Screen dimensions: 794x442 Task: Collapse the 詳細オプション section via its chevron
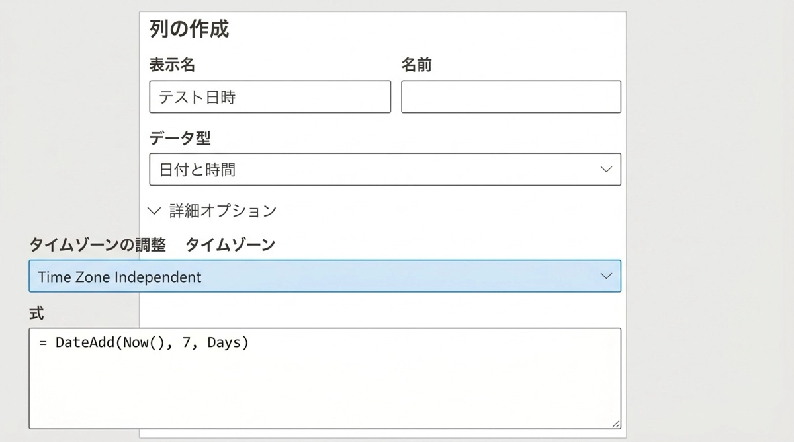coord(155,211)
